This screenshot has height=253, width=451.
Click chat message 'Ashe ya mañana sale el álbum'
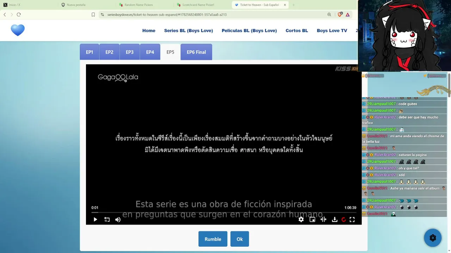415,188
